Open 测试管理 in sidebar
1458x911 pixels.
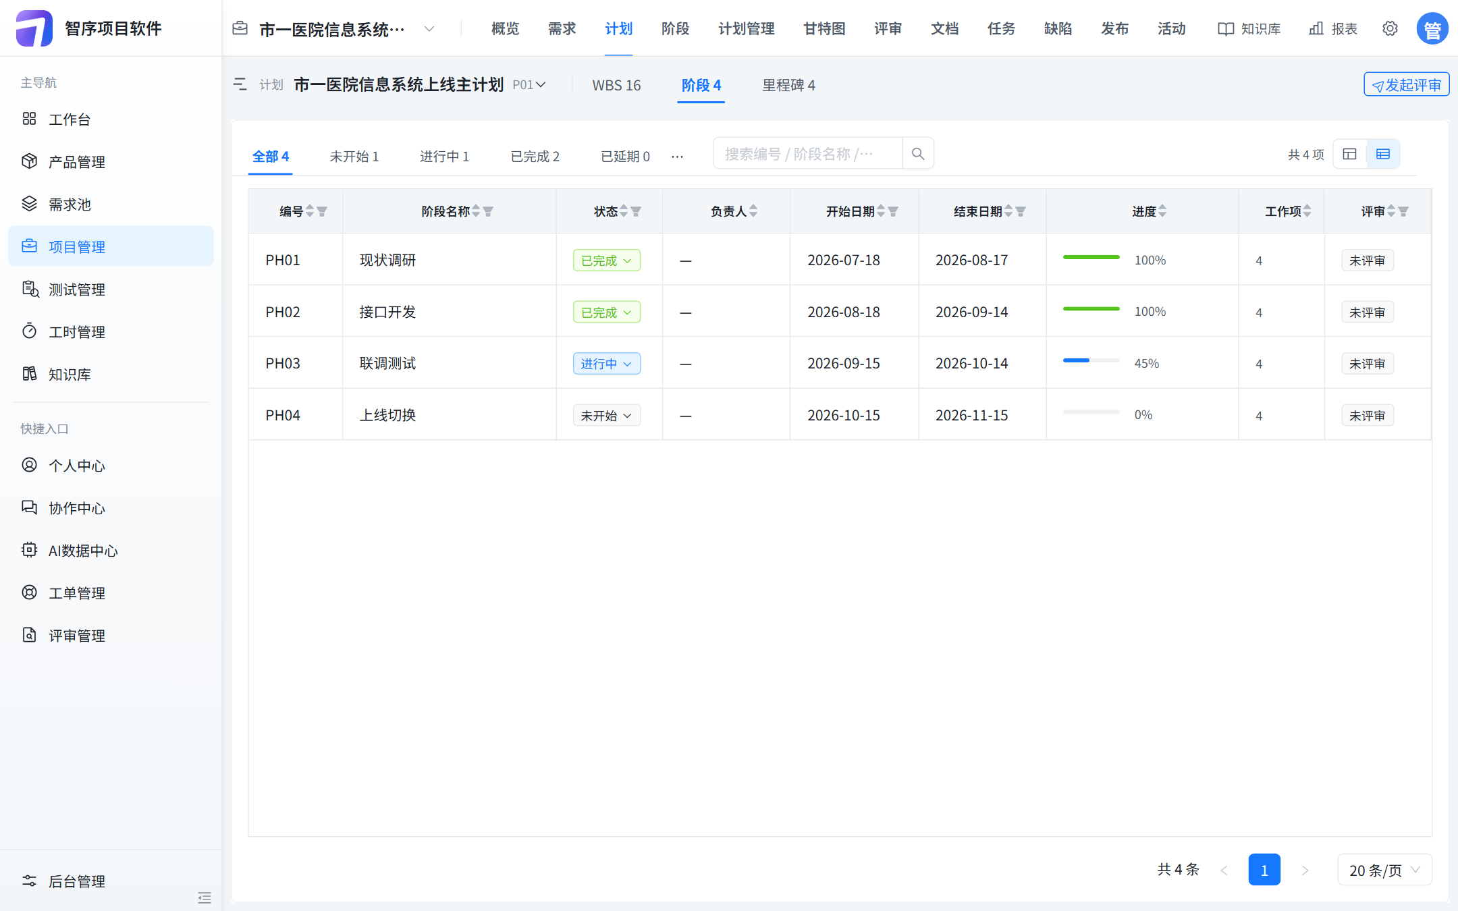[111, 289]
